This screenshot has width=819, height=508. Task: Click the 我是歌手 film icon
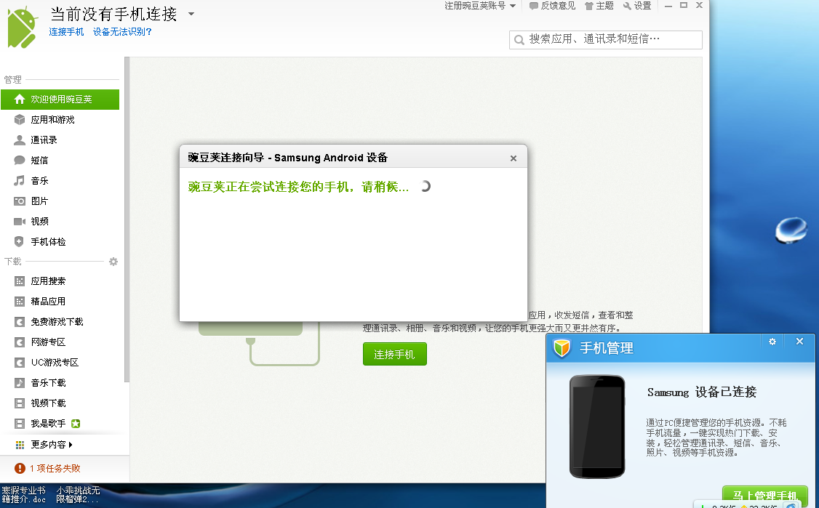click(20, 424)
